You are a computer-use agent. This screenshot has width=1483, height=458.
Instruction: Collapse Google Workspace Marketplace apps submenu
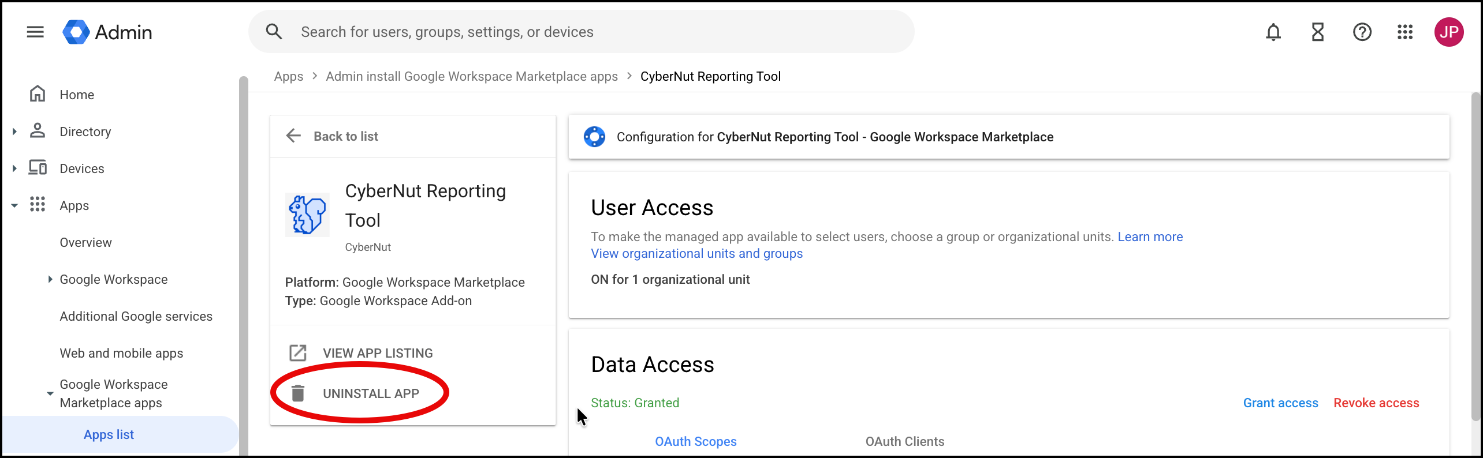coord(50,393)
